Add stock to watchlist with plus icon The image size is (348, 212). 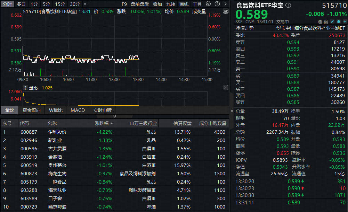(x=345, y=21)
